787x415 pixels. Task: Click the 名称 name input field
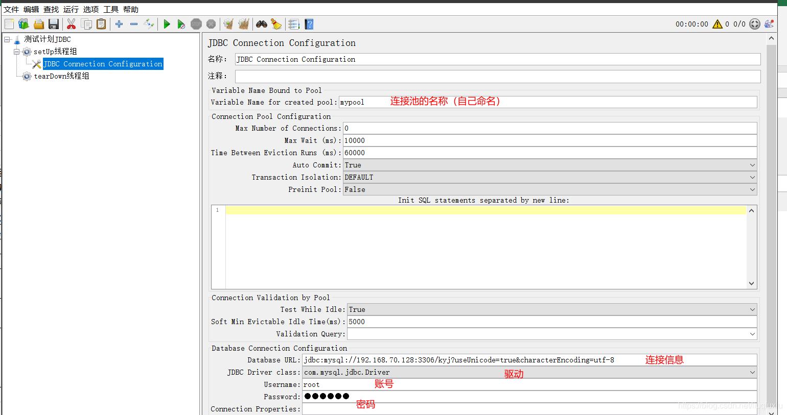tap(498, 59)
